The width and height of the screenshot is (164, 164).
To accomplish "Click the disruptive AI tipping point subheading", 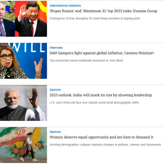I will (95, 18).
